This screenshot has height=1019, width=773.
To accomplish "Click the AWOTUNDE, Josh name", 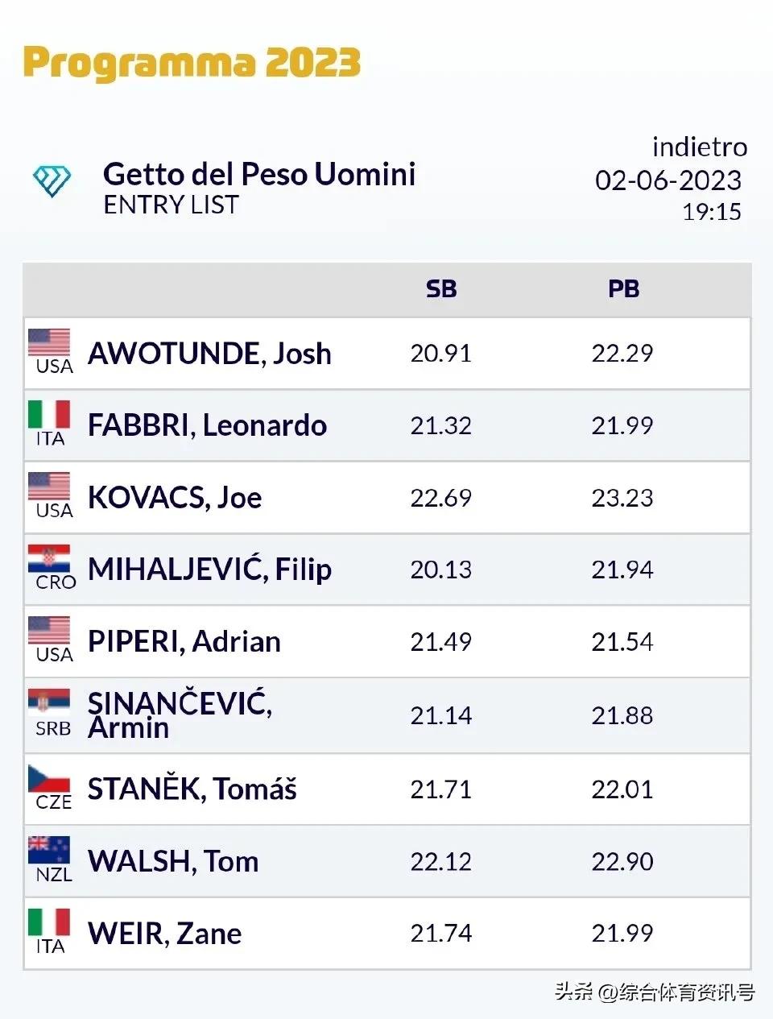I will pos(209,354).
